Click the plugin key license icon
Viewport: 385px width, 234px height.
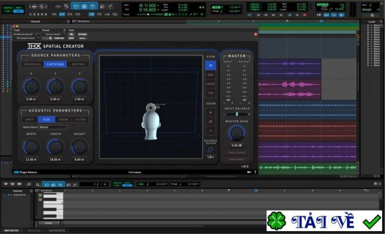click(249, 172)
